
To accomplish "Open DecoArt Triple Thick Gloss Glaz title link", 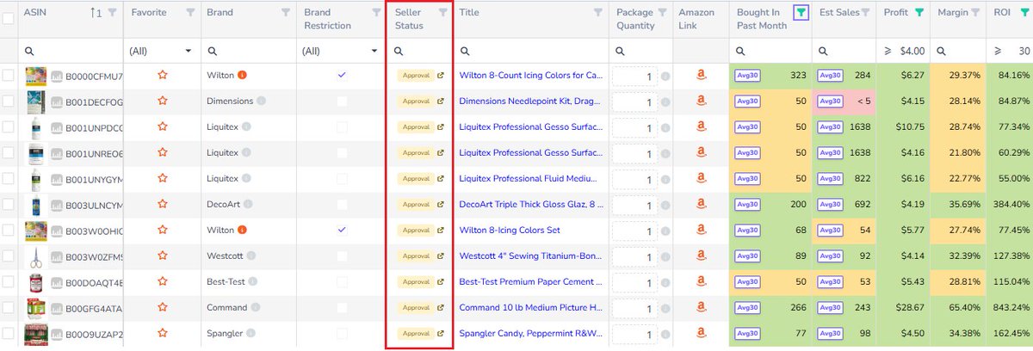I will pos(531,205).
